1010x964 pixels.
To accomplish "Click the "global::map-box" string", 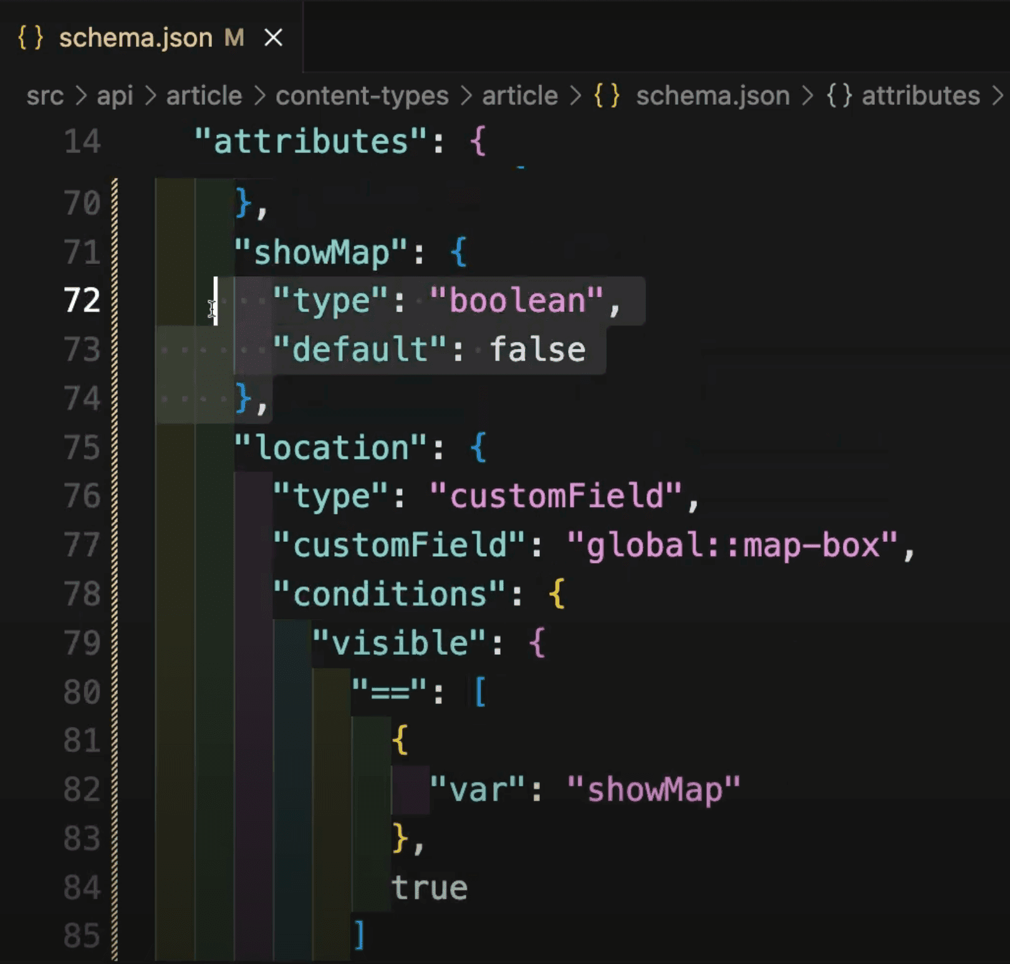I will point(733,545).
